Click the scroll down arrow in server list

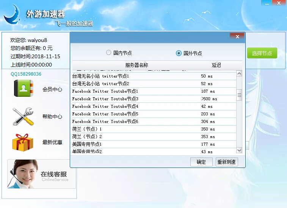239,150
